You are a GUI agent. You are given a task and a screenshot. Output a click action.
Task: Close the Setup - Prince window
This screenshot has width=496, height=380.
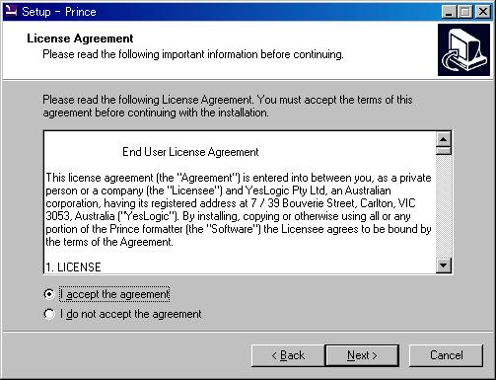tap(483, 12)
